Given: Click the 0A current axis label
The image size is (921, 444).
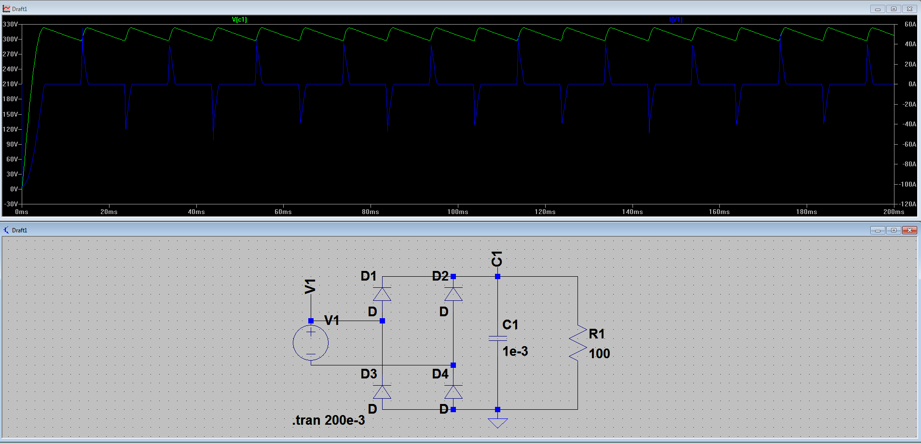Looking at the screenshot, I should pyautogui.click(x=912, y=84).
